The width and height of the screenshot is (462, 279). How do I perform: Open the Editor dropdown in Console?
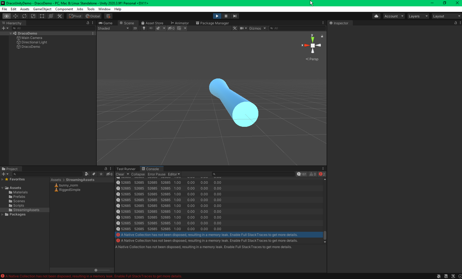point(174,174)
